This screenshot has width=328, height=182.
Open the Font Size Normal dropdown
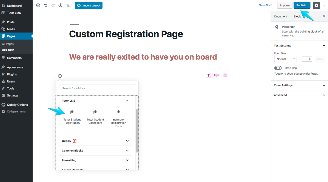coord(285,59)
